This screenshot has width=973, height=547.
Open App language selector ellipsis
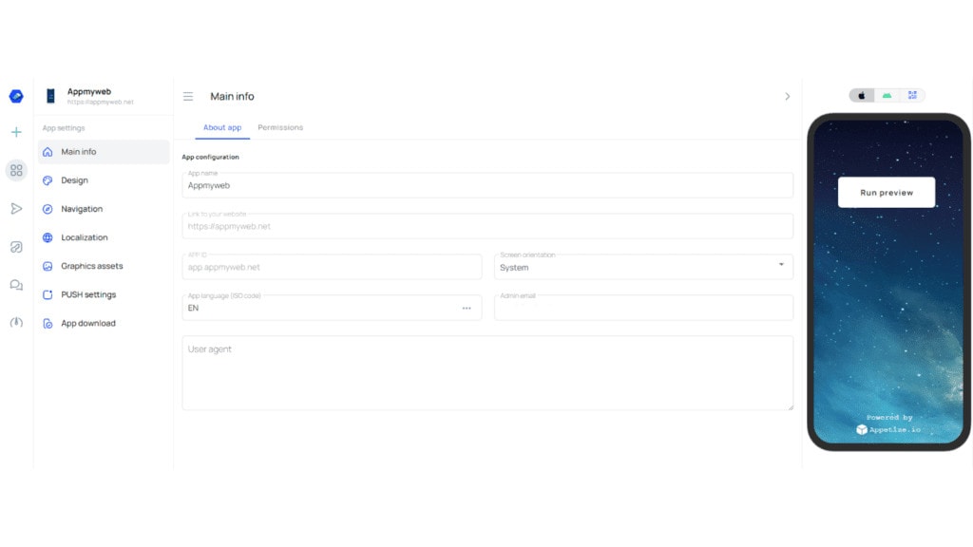click(467, 308)
